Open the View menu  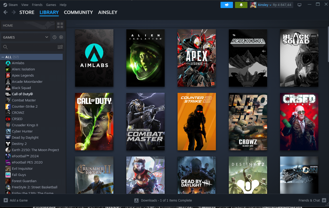(x=25, y=5)
